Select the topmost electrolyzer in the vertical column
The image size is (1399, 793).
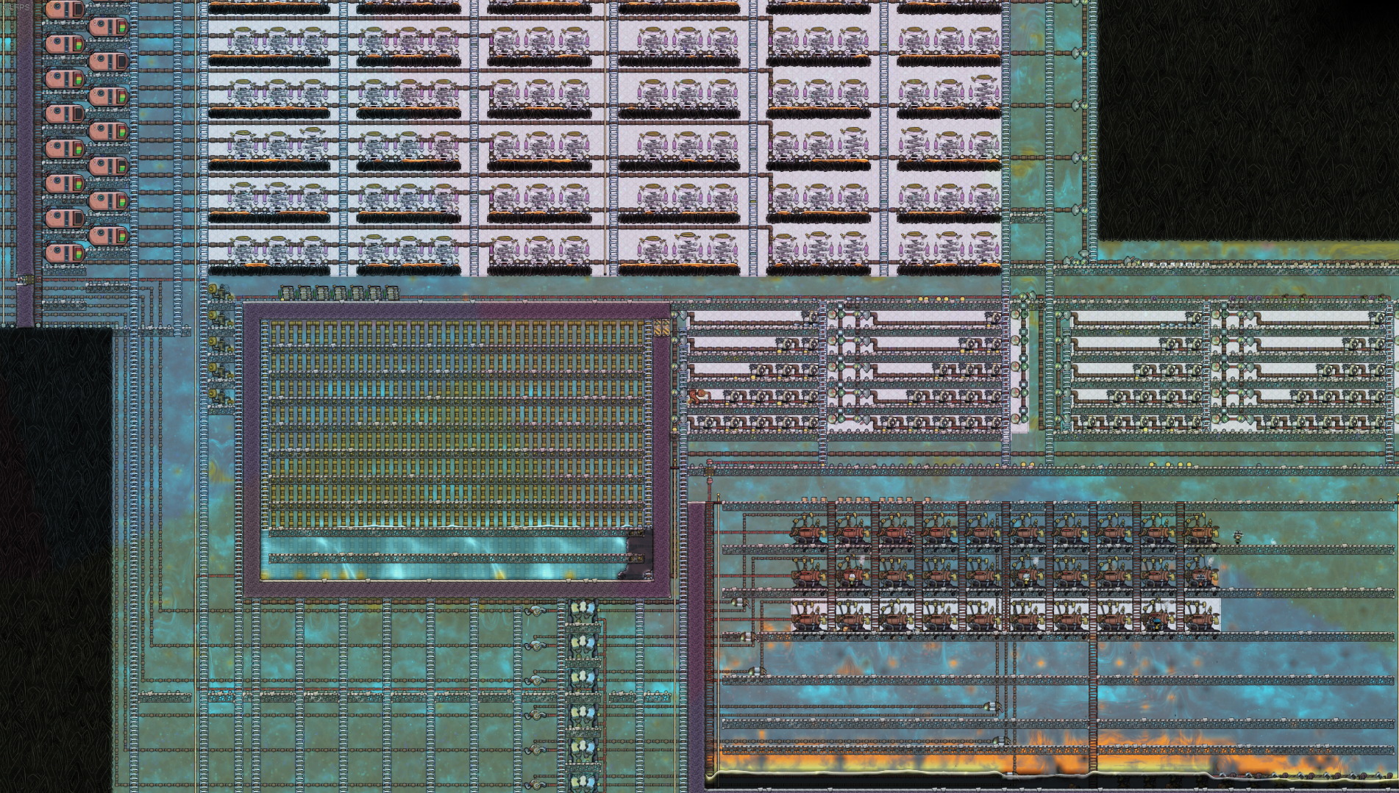583,609
